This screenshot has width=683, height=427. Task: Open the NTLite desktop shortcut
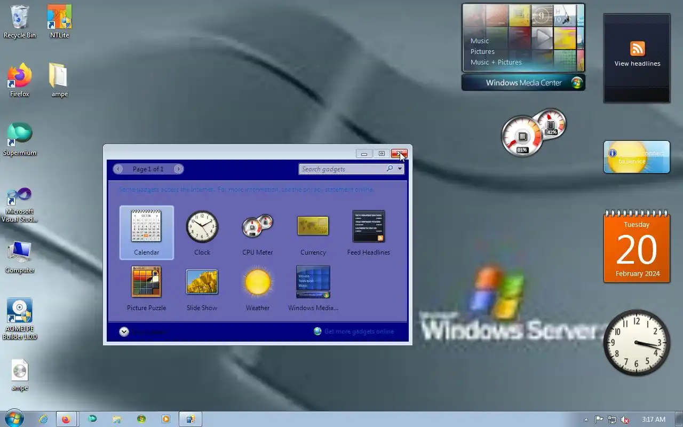point(60,21)
